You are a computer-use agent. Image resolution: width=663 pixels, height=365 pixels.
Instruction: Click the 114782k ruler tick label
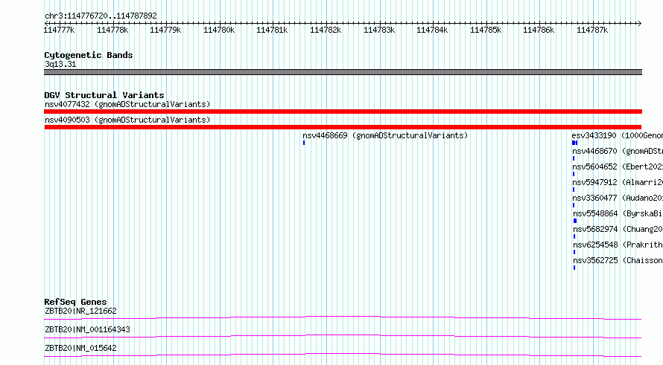[326, 30]
